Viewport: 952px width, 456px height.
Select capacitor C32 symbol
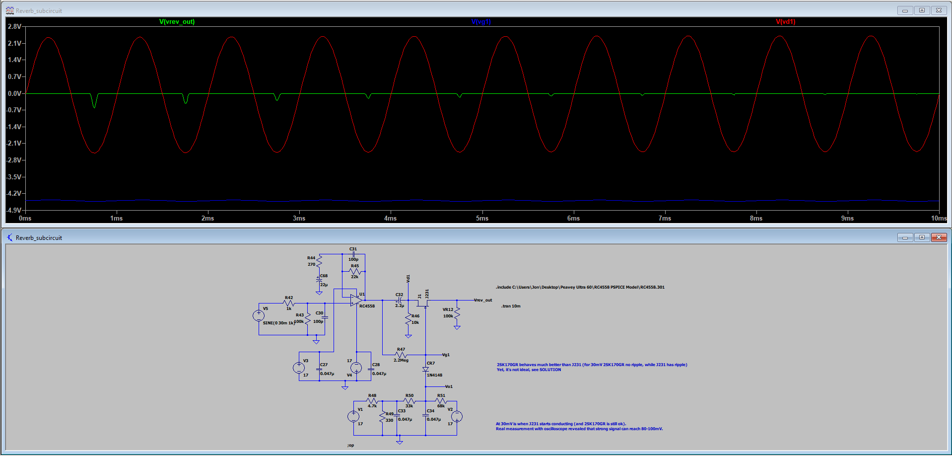click(399, 300)
